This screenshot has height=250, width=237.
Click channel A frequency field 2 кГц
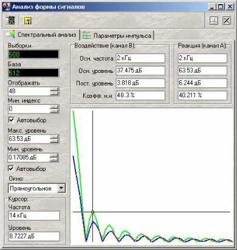(x=202, y=58)
